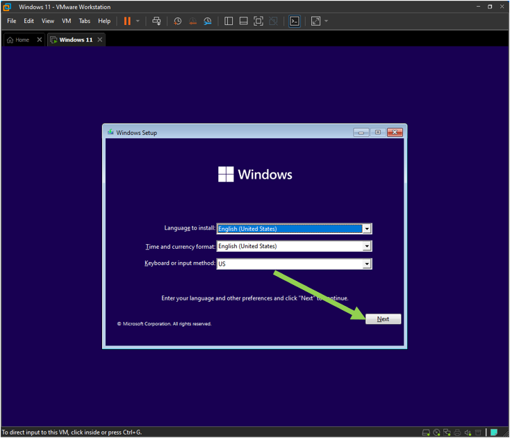This screenshot has height=438, width=510.
Task: Expand the Keyboard or input method arrow
Action: click(x=367, y=264)
